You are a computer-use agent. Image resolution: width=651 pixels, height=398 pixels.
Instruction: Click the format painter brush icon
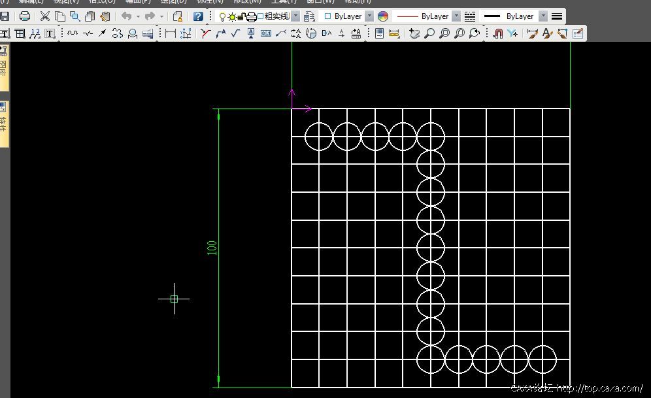click(x=105, y=16)
